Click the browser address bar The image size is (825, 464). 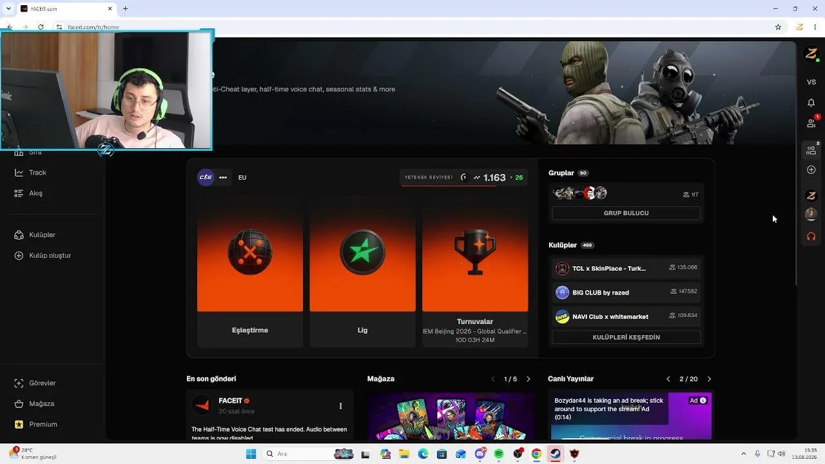412,27
